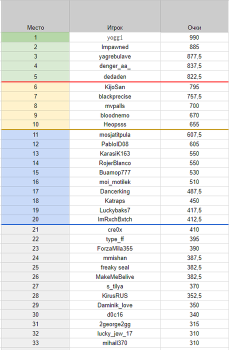Click the dark green rank 1 cell

click(35, 37)
